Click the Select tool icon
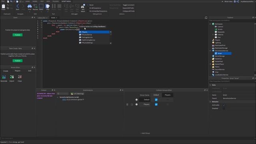The height and width of the screenshot is (144, 256). (x=41, y=6)
